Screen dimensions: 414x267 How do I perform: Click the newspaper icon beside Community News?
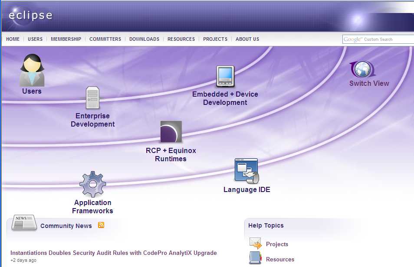(x=24, y=223)
